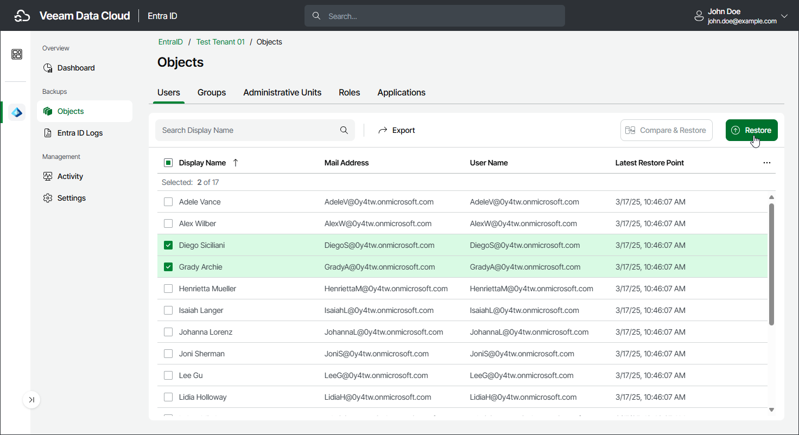Uncheck the Diego Siciliani checkbox
This screenshot has width=799, height=435.
(x=168, y=245)
